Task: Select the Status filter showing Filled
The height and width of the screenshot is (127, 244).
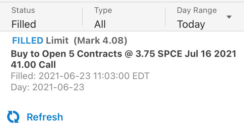Action: (41, 17)
